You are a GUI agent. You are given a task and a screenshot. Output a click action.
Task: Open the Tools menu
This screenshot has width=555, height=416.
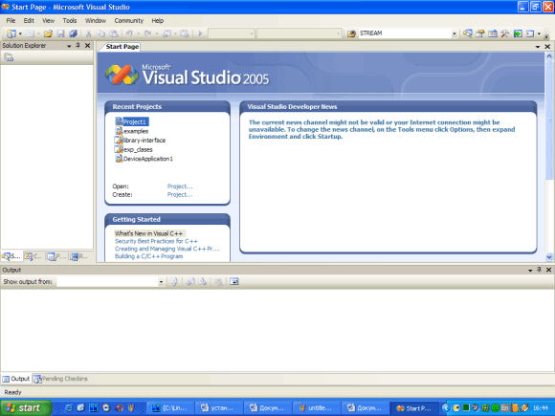coord(70,20)
